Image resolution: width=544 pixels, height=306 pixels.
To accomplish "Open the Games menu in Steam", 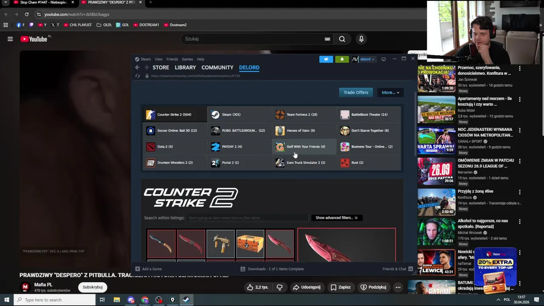I will point(187,59).
